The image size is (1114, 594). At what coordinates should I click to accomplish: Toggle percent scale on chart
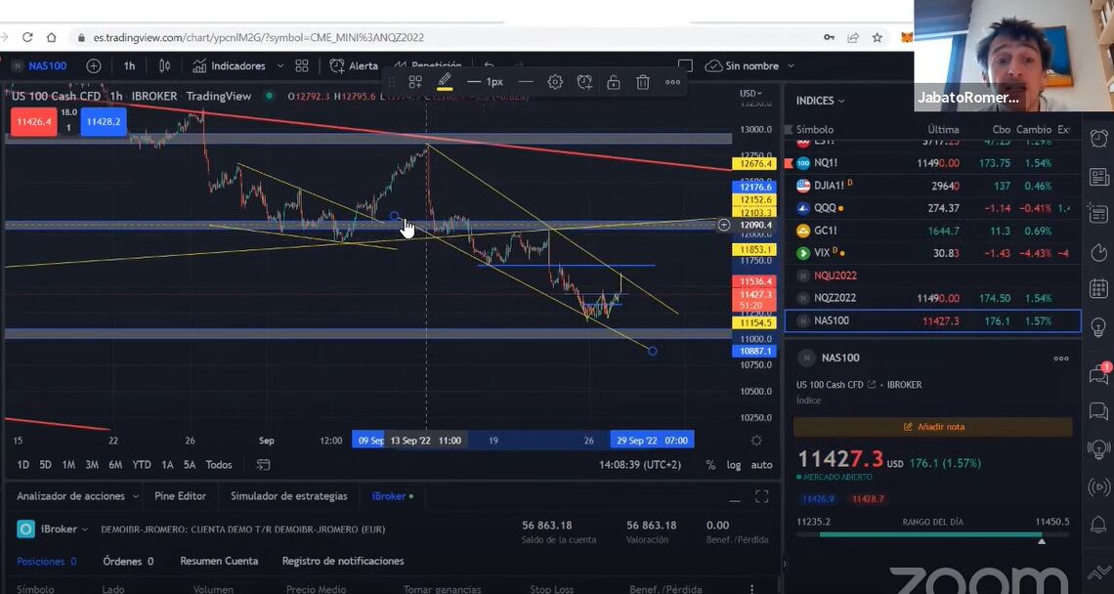point(710,465)
